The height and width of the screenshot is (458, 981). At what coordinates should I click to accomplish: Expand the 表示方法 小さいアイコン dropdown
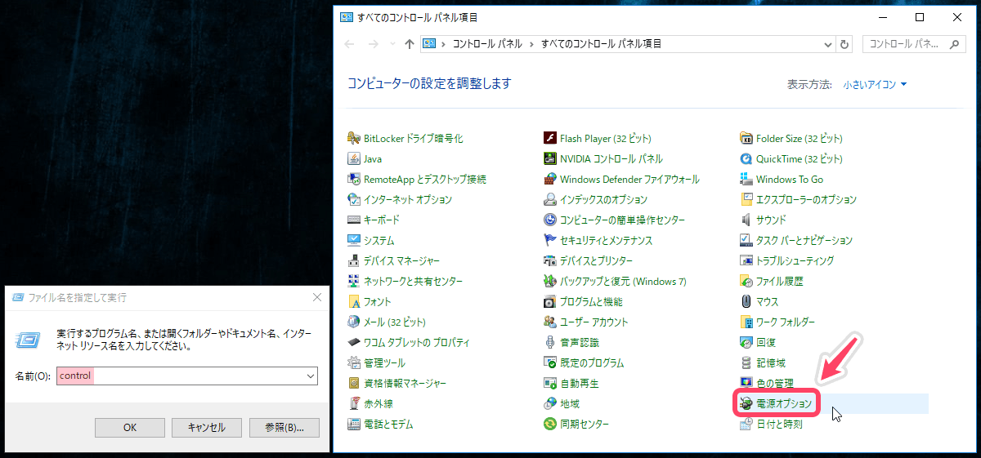[876, 85]
